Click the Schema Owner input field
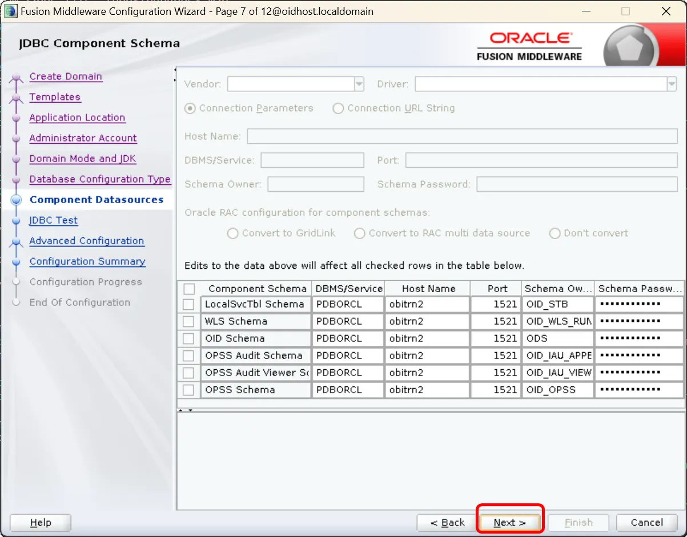This screenshot has height=537, width=687. coord(316,184)
